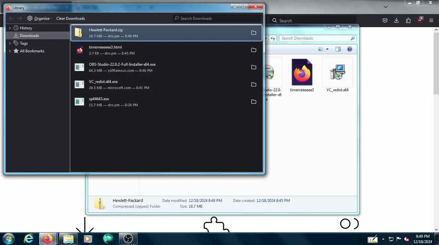Viewport: 439px width, 245px height.
Task: Open Firefox downloads panel from toolbar
Action: (397, 20)
